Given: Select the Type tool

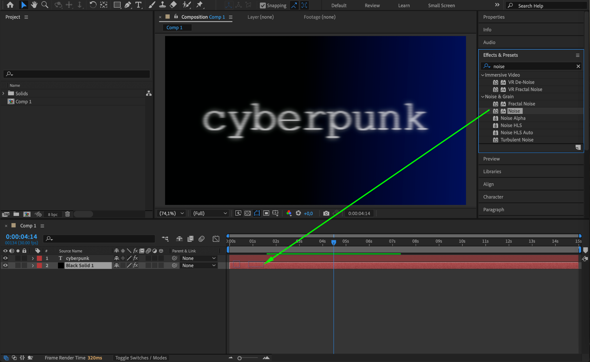Looking at the screenshot, I should (x=139, y=5).
